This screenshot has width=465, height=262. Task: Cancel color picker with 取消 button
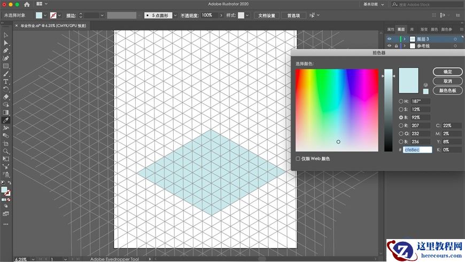click(x=447, y=81)
